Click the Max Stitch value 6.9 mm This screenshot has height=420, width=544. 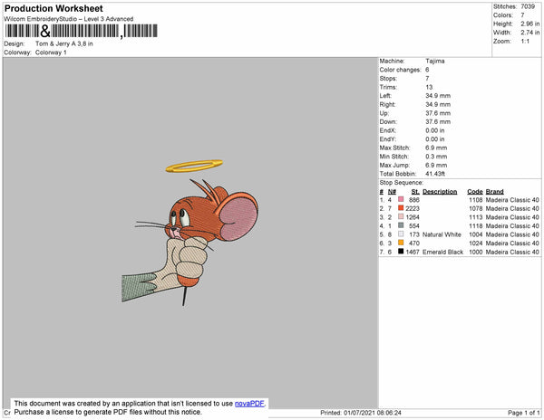point(436,148)
